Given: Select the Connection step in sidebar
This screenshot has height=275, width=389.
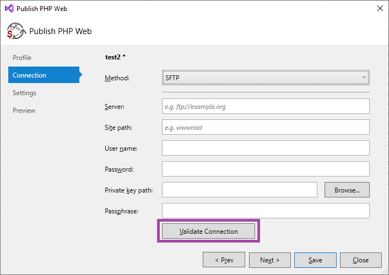Looking at the screenshot, I should click(x=30, y=75).
